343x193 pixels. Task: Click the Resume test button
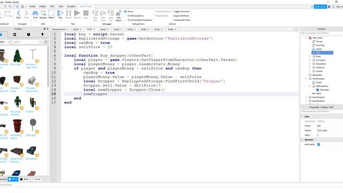coord(77,14)
